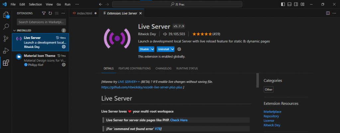Click the filter extensions funnel icon
The width and height of the screenshot is (340, 133).
(x=44, y=13)
